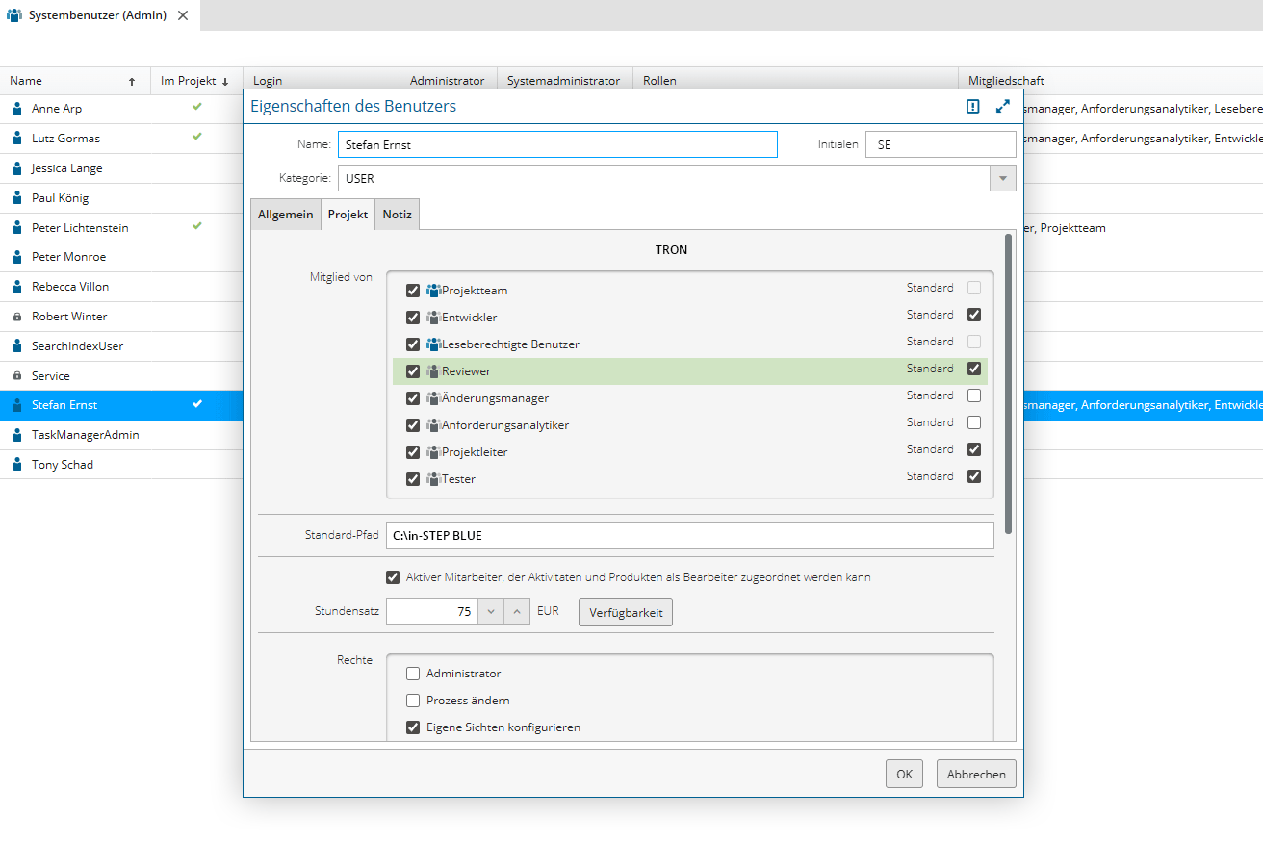The image size is (1263, 842).
Task: Click the Tester role icon
Action: pyautogui.click(x=433, y=479)
